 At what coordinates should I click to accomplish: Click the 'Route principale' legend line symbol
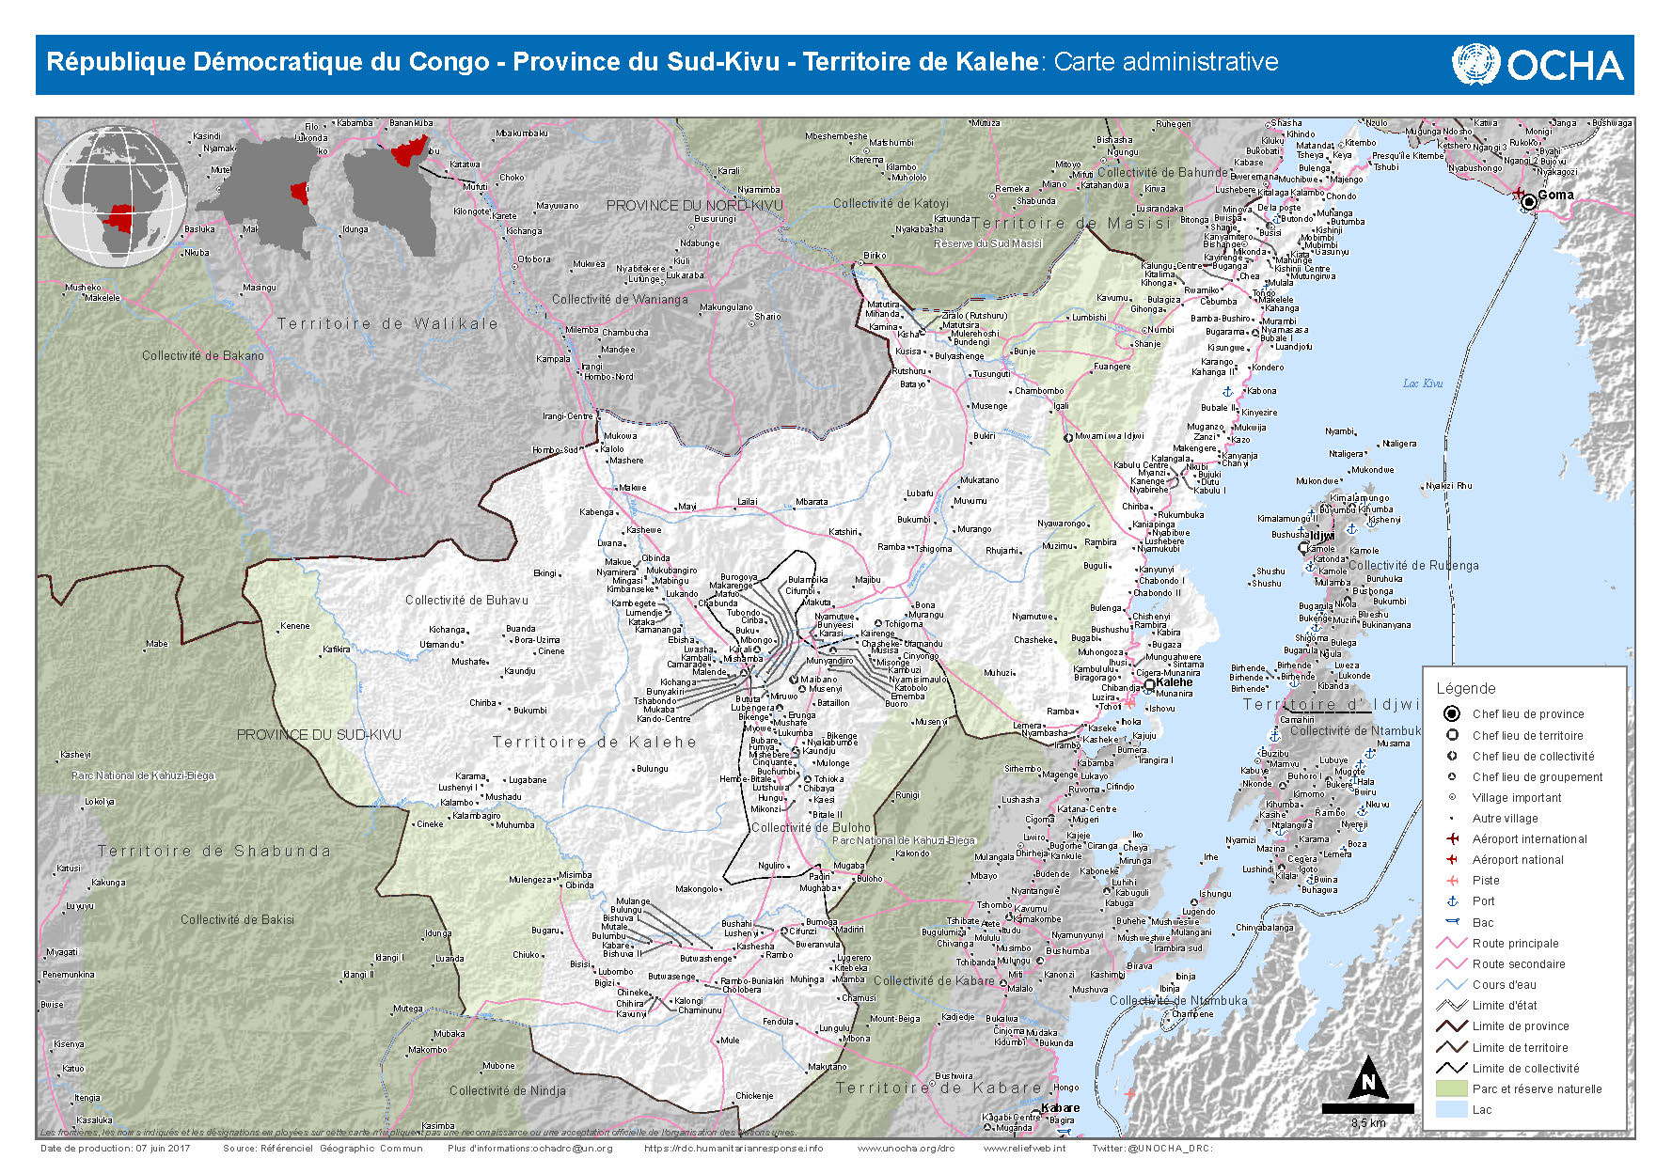click(1452, 943)
